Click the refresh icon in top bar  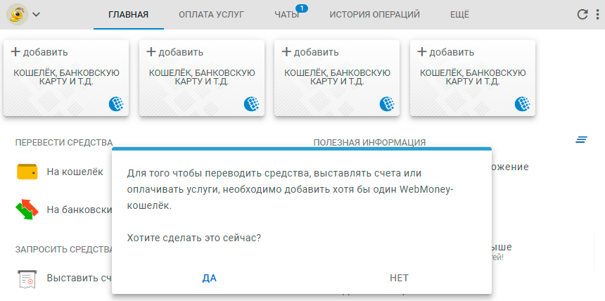tap(582, 14)
